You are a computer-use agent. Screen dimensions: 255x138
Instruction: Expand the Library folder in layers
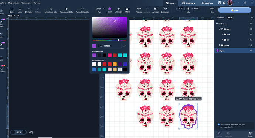[220, 45]
